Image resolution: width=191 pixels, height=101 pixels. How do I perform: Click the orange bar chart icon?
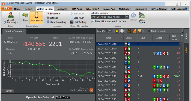135,31
